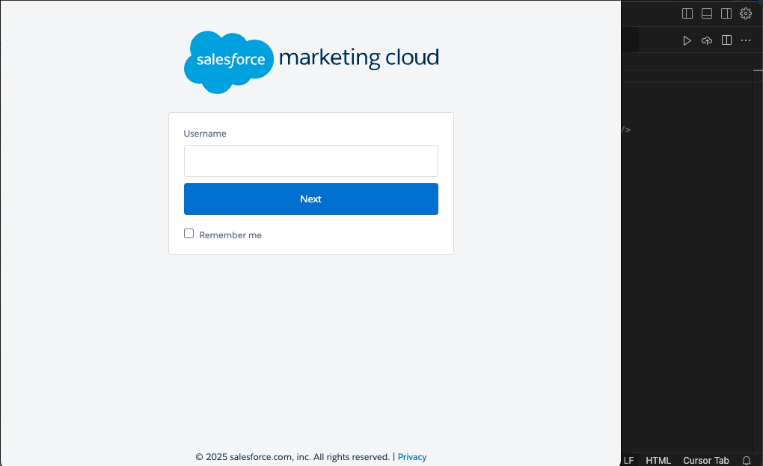
Task: Click the salesforce.com copyright text
Action: pyautogui.click(x=292, y=457)
